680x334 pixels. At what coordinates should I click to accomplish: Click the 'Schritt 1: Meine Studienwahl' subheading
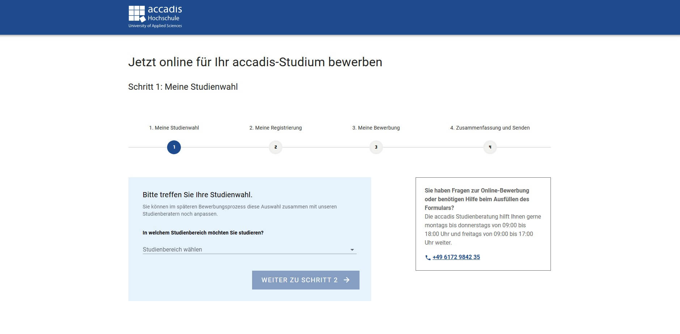[183, 87]
